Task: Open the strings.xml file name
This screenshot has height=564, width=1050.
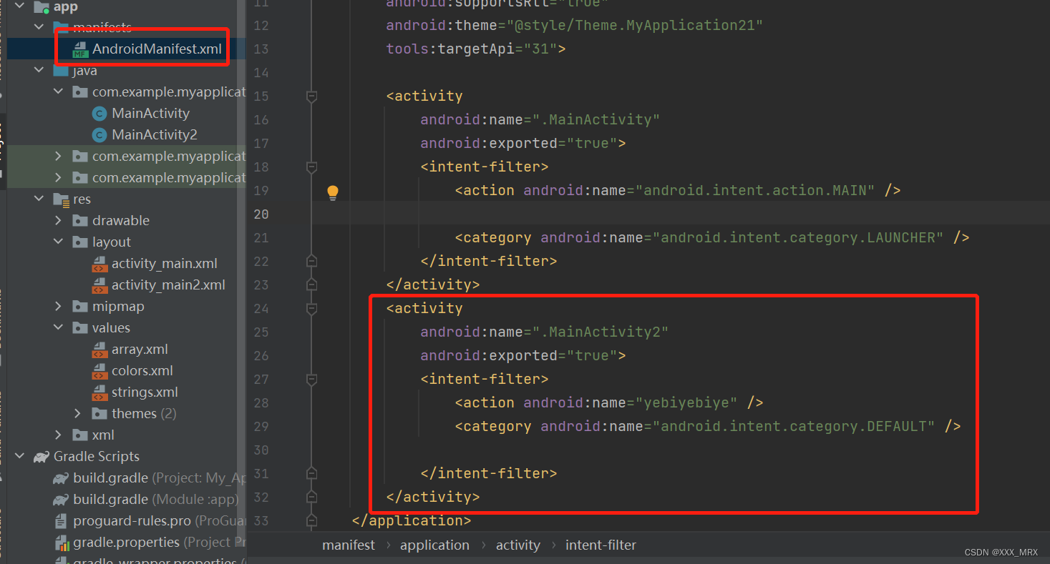Action: coord(145,392)
